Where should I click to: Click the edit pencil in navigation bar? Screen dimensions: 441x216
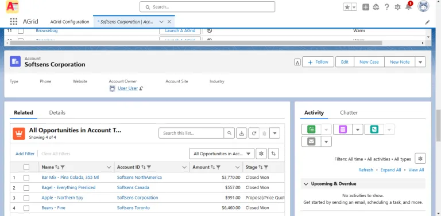click(427, 22)
